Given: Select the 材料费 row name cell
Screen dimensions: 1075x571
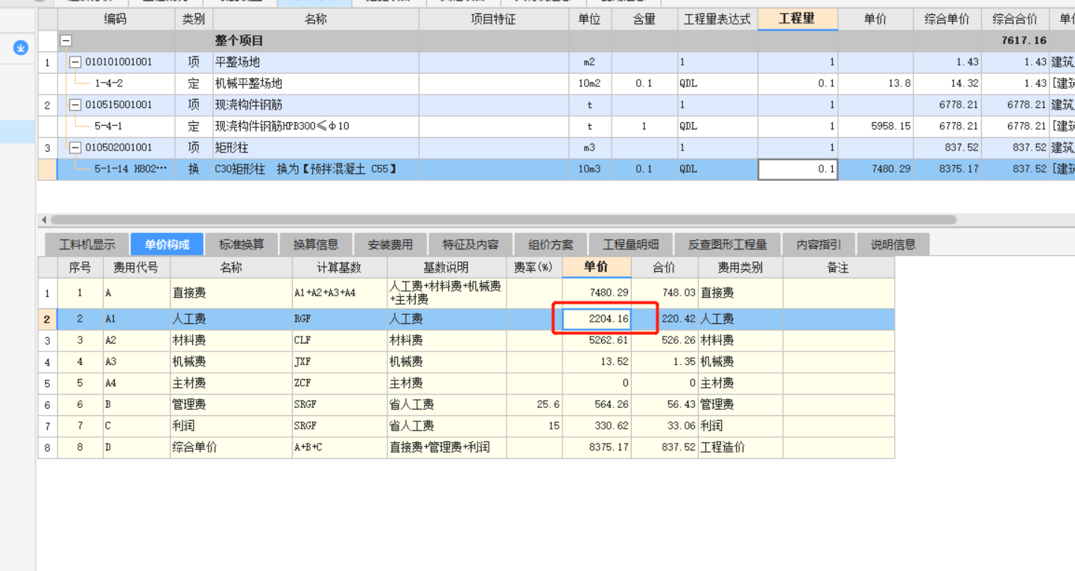Looking at the screenshot, I should click(231, 340).
